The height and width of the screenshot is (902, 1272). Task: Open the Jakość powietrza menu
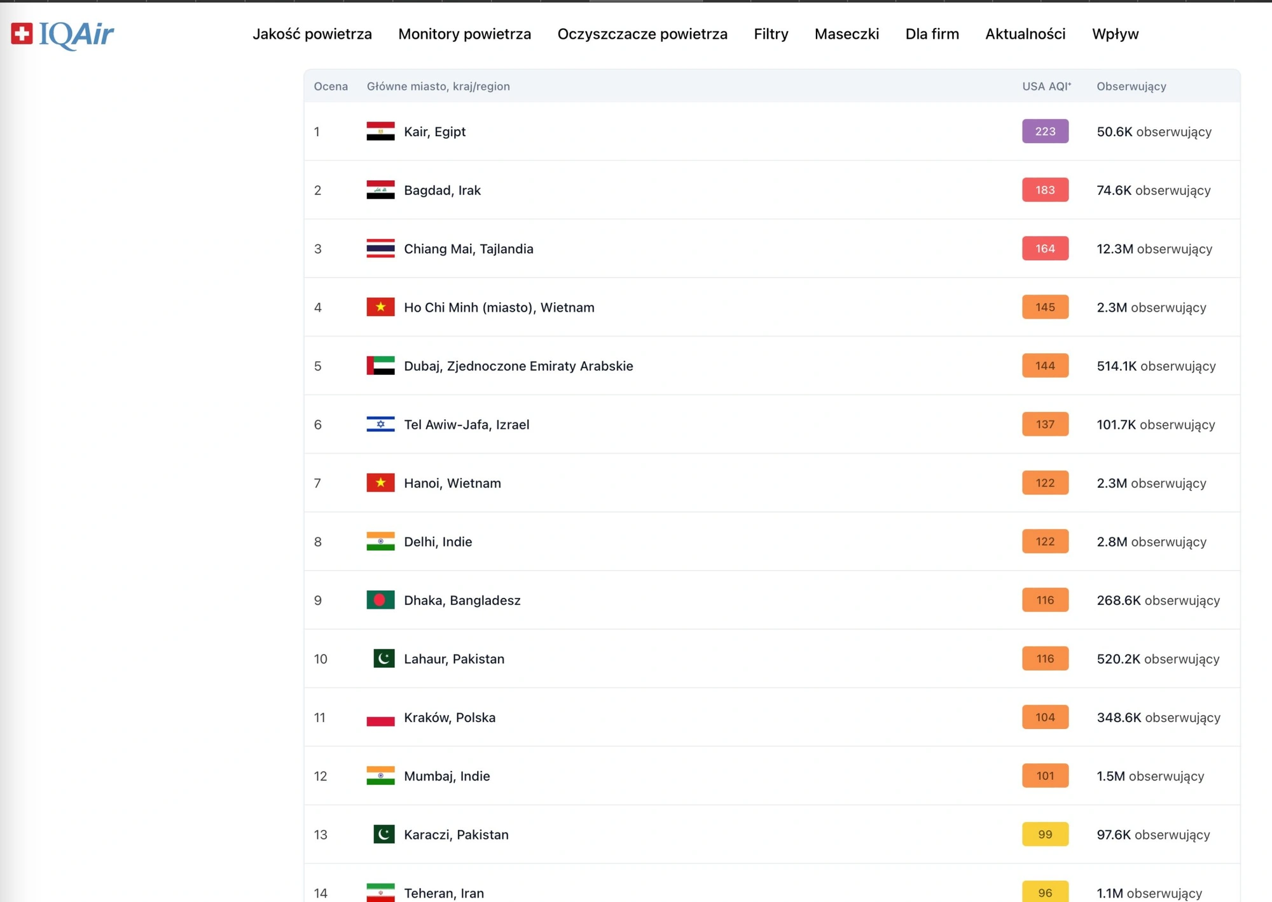click(x=312, y=34)
